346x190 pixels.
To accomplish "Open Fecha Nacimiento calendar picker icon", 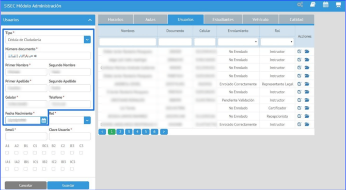I will point(44,120).
